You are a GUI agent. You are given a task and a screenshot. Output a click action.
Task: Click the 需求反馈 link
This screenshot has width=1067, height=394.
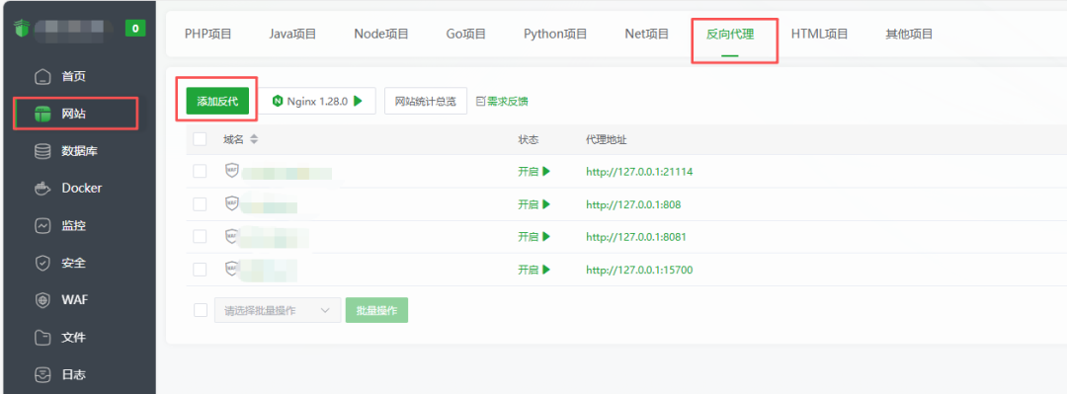tap(508, 102)
